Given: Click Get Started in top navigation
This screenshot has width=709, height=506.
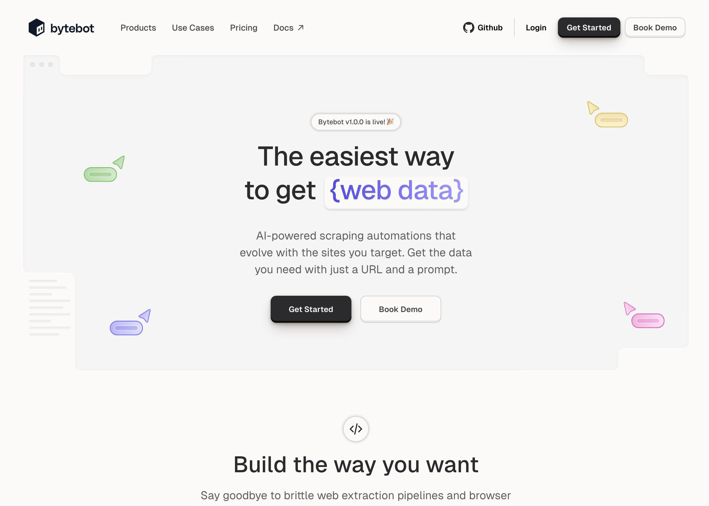Looking at the screenshot, I should (x=589, y=27).
